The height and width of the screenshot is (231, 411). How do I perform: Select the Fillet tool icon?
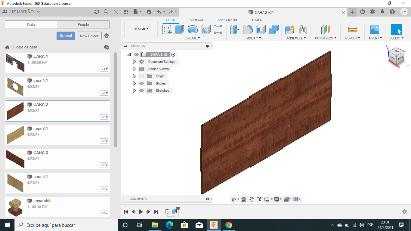click(x=248, y=29)
